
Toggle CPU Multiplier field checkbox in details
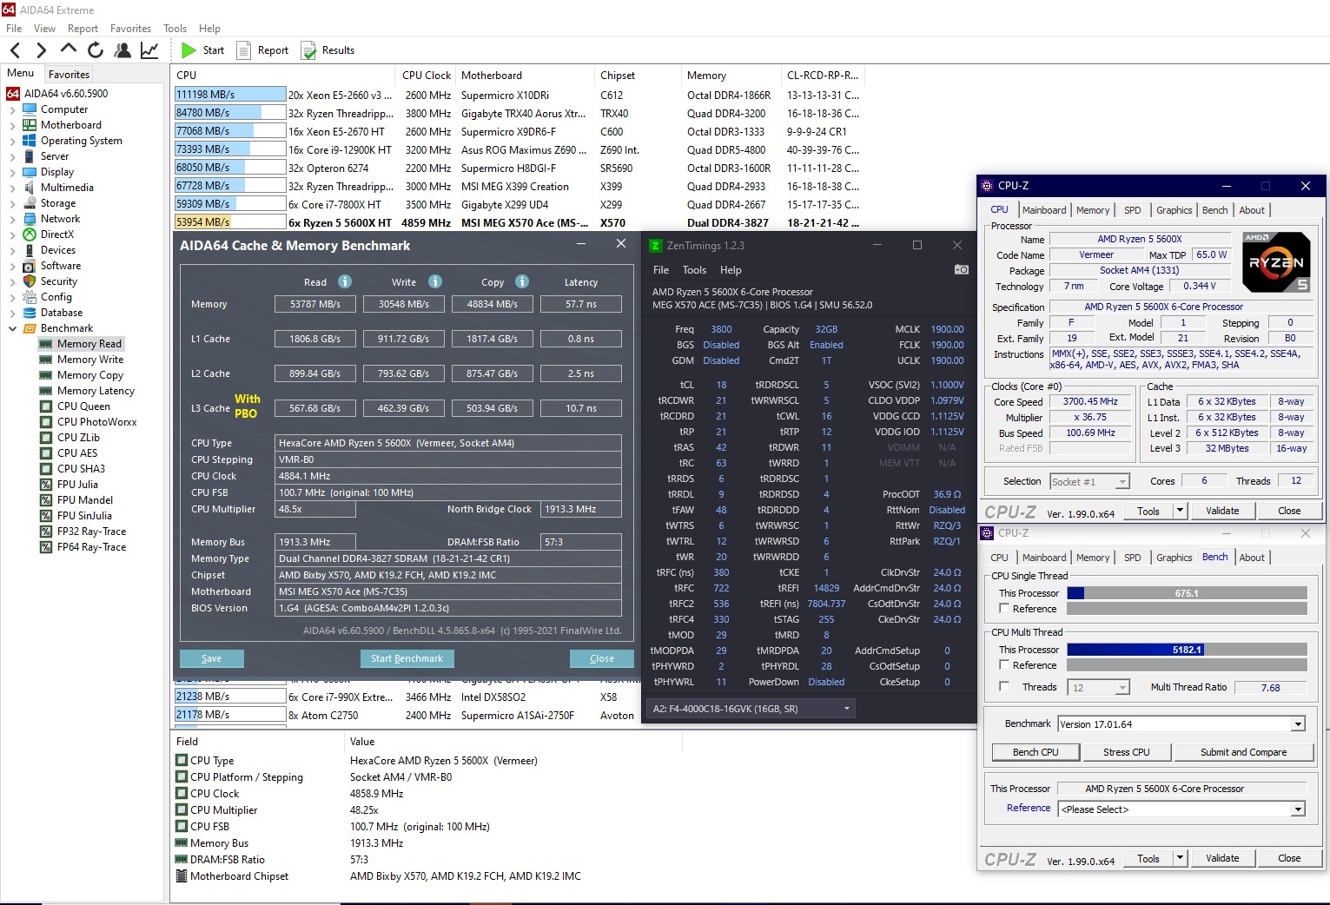point(182,809)
